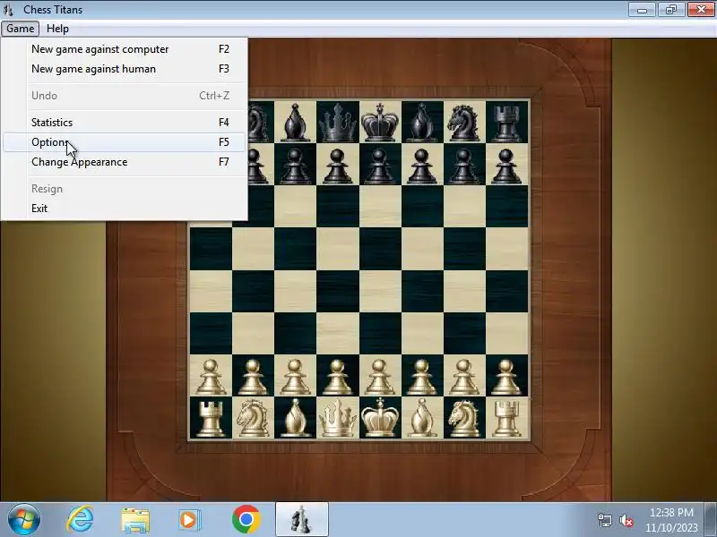Restore down the Chess Titans window

tap(670, 9)
